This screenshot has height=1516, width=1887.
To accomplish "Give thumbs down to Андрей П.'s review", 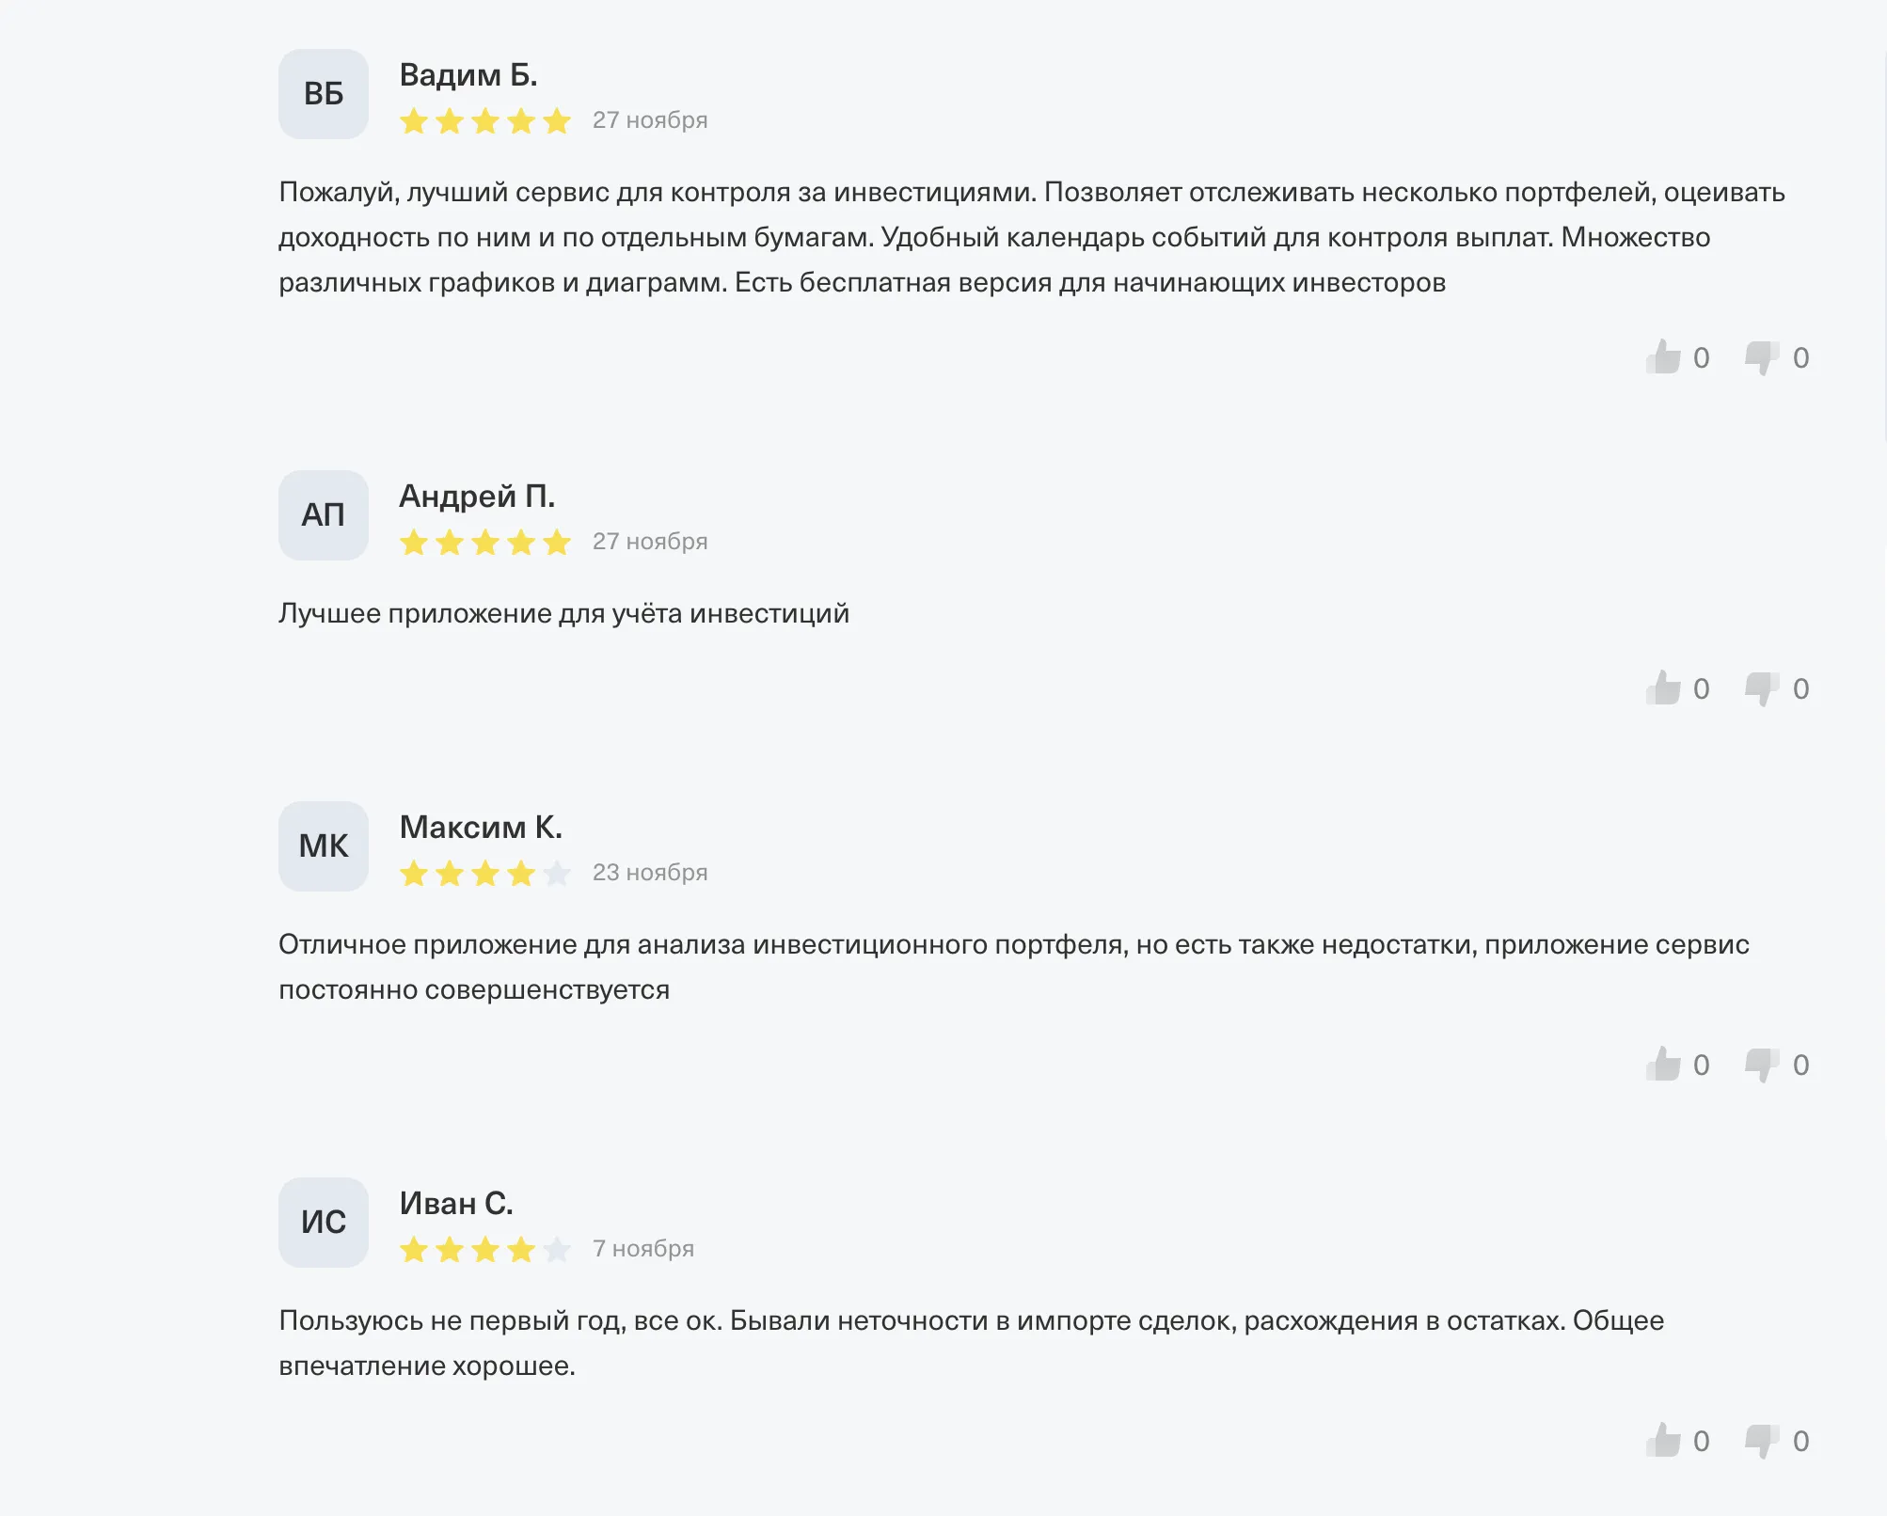I will pyautogui.click(x=1762, y=689).
